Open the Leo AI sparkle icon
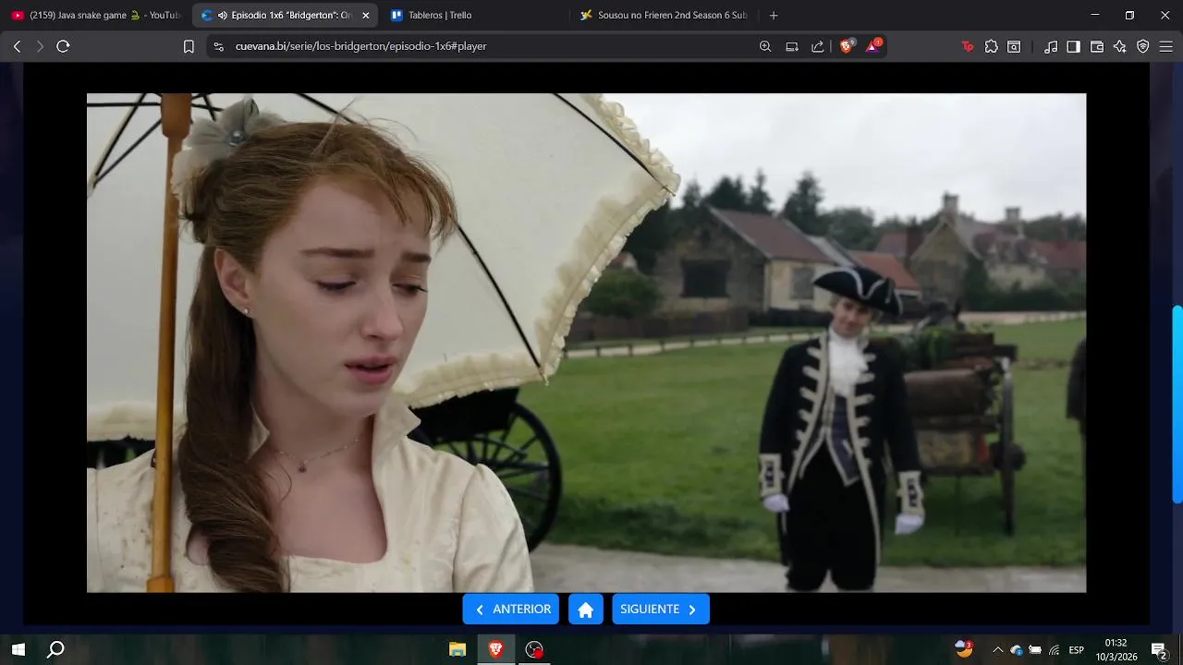 click(1120, 46)
